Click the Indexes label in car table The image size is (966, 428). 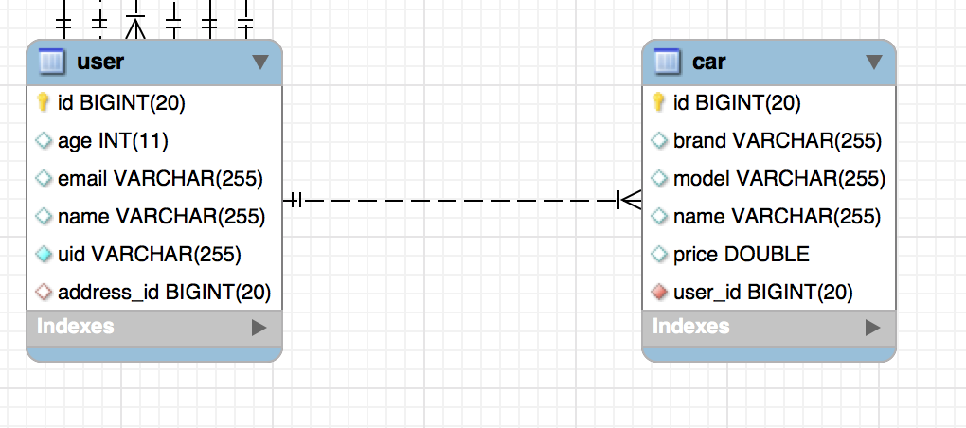(690, 327)
